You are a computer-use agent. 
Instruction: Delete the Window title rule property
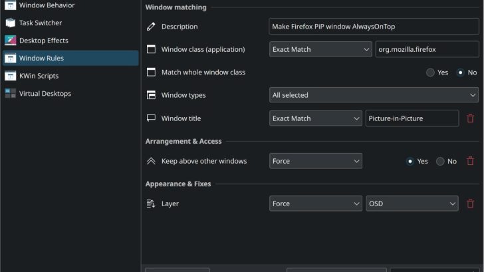pyautogui.click(x=470, y=118)
